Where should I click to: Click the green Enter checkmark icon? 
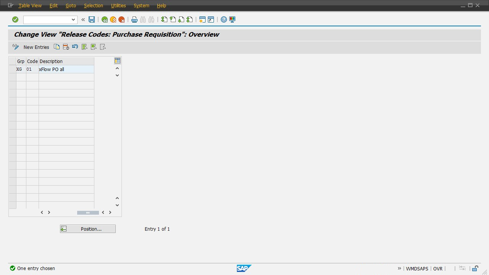(15, 19)
